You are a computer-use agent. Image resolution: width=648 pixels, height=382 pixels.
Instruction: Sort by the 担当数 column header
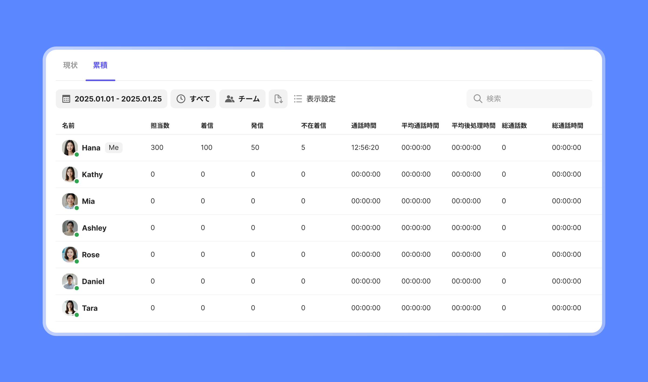160,126
